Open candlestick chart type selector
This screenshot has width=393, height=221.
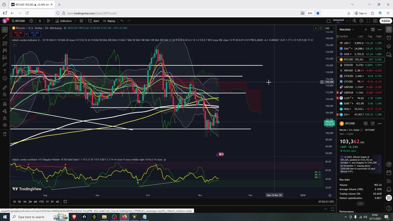49,21
